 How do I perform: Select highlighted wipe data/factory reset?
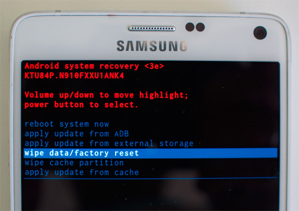pyautogui.click(x=150, y=153)
